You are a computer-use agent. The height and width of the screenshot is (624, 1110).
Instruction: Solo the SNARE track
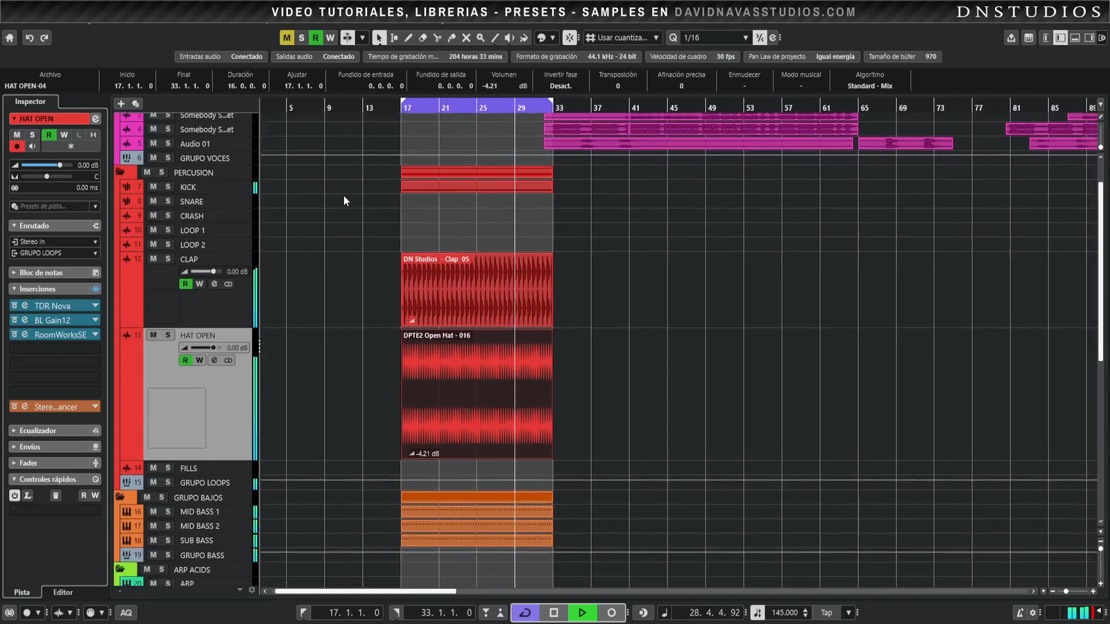coord(167,202)
